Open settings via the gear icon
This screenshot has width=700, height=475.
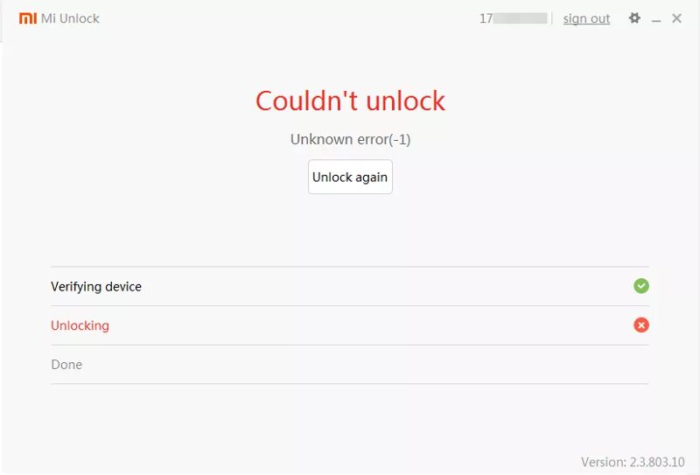click(634, 18)
